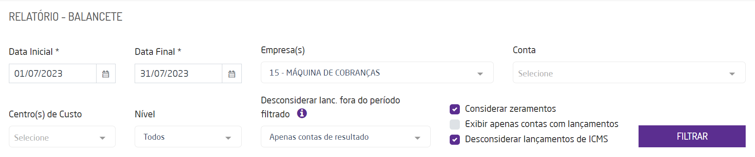
Task: Open the Nível dropdown set to Todos
Action: [x=188, y=137]
